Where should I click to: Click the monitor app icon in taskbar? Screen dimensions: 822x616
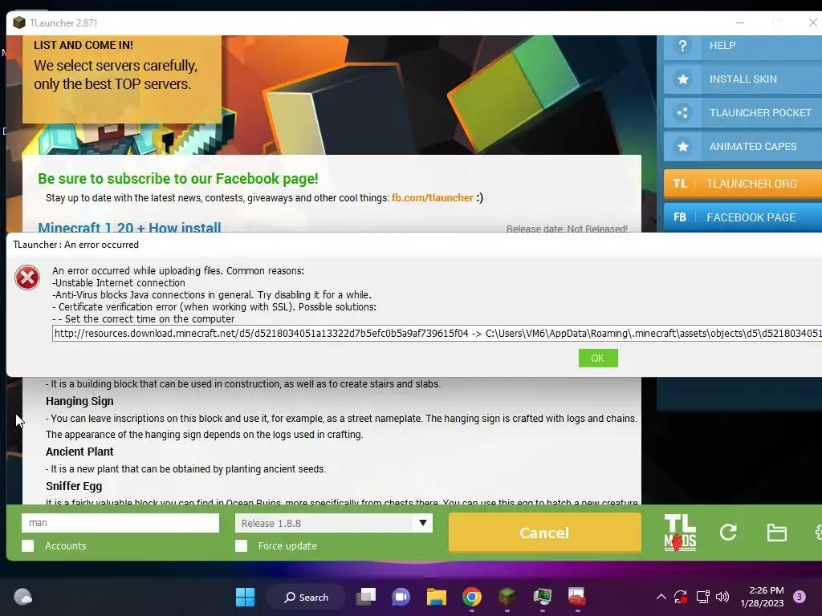542,597
